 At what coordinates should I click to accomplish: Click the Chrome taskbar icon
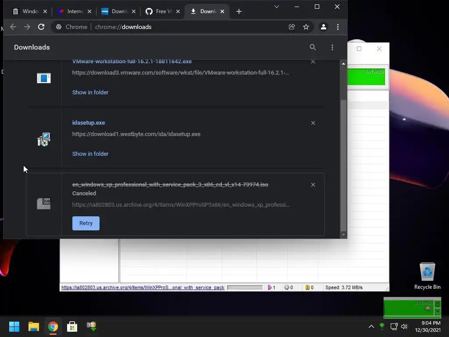pos(53,326)
